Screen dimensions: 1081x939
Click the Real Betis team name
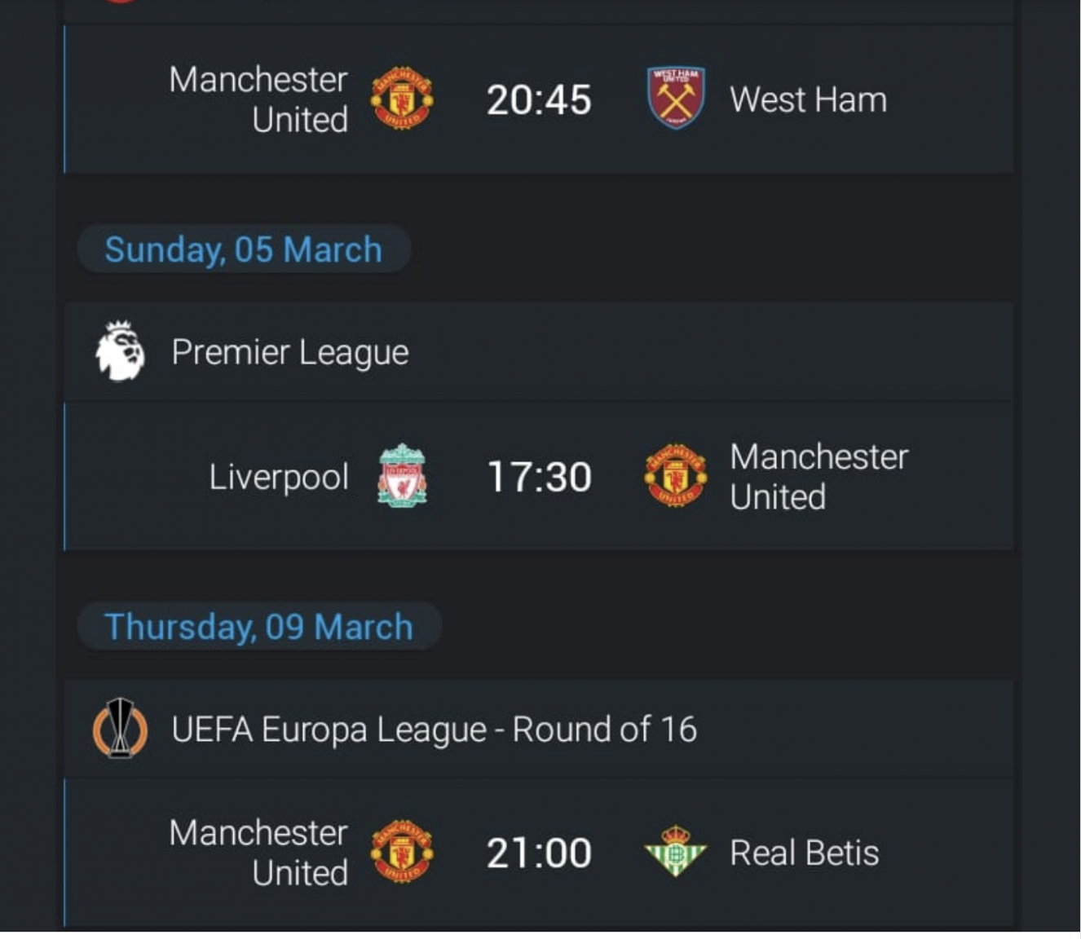804,853
